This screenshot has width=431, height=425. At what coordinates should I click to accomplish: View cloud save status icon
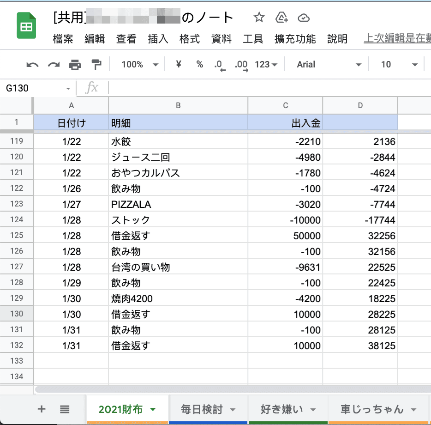(x=304, y=18)
